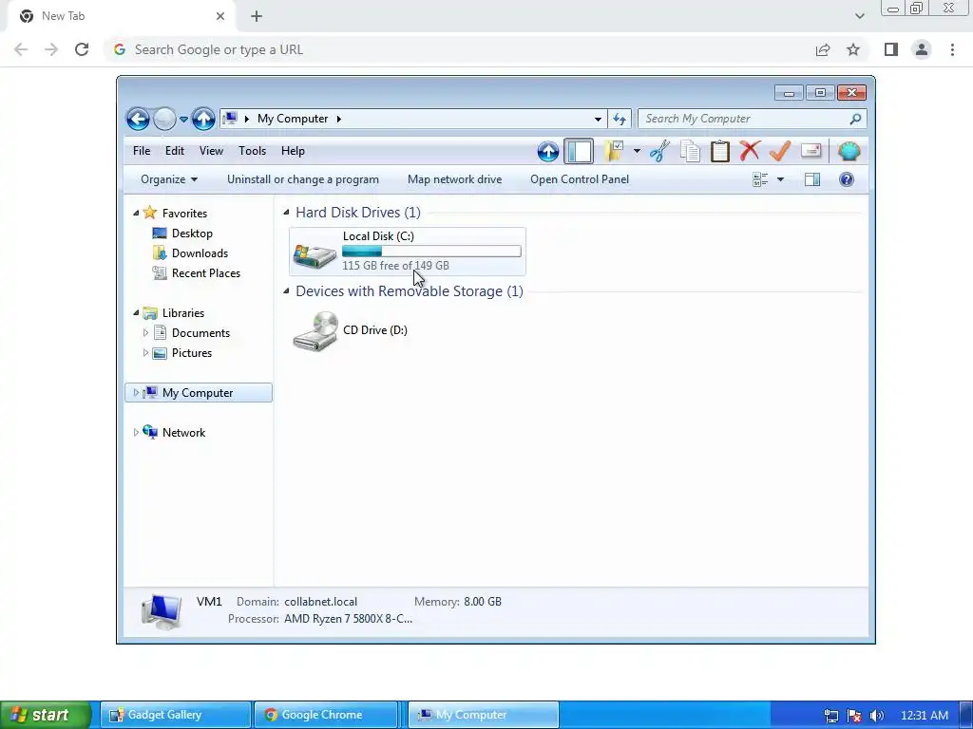The width and height of the screenshot is (973, 729).
Task: Click the computer icon in address bar
Action: 230,119
